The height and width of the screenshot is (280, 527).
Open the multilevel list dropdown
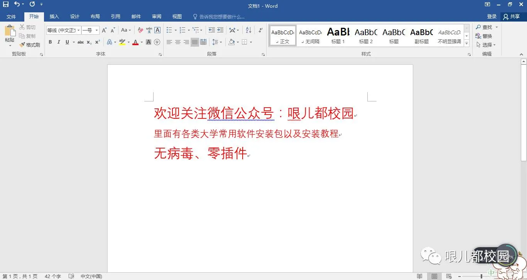198,30
